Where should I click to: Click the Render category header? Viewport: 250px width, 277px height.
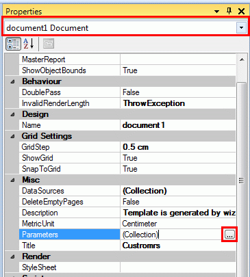click(36, 256)
